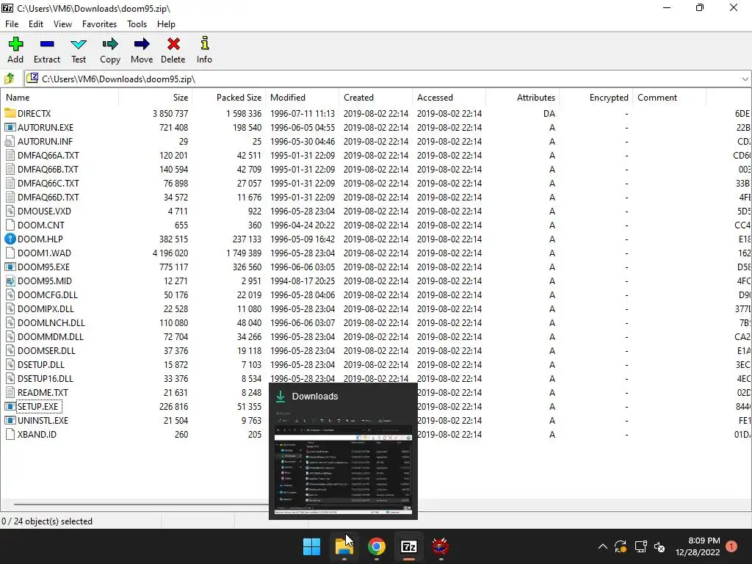Select the DOOMSER.DLL file name
Screen dimensions: 752x564
(46, 350)
